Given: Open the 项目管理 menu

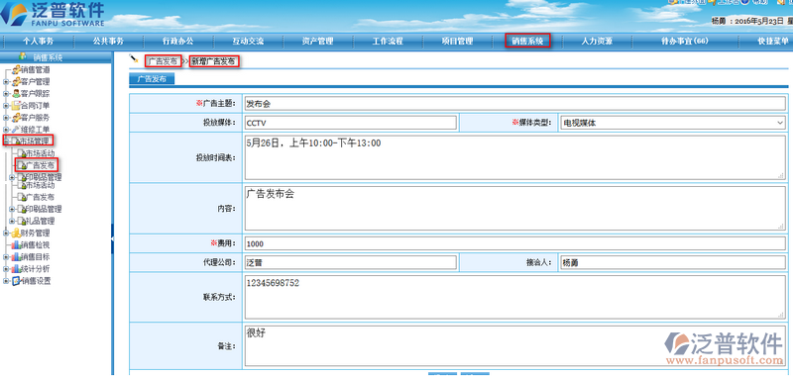Looking at the screenshot, I should (457, 42).
